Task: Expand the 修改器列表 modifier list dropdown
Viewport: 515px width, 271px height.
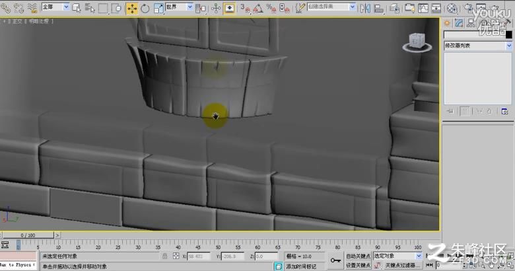Action: click(x=478, y=46)
